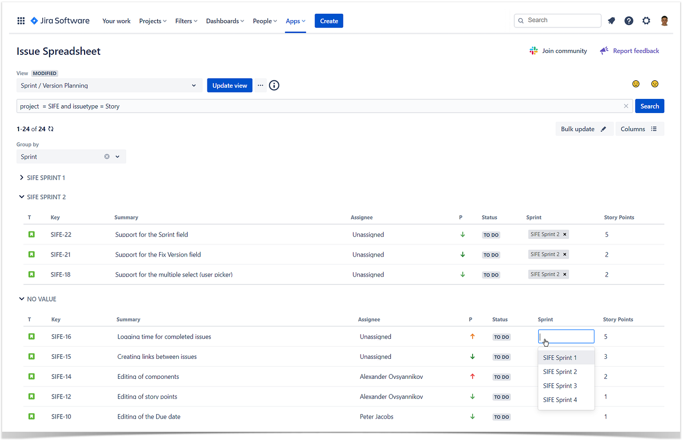Image resolution: width=685 pixels, height=442 pixels.
Task: Select SIFE Sprint 2 from the dropdown list
Action: (x=566, y=372)
